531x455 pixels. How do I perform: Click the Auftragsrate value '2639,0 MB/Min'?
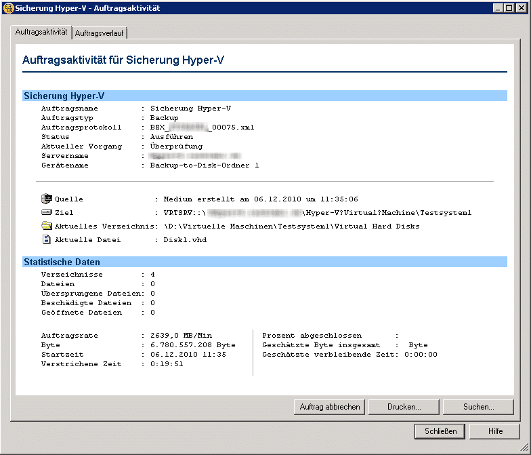coord(182,336)
